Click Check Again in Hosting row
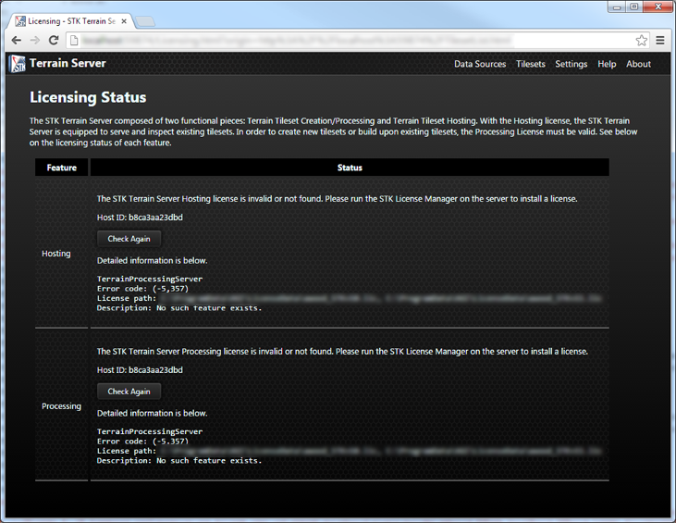 coord(129,239)
